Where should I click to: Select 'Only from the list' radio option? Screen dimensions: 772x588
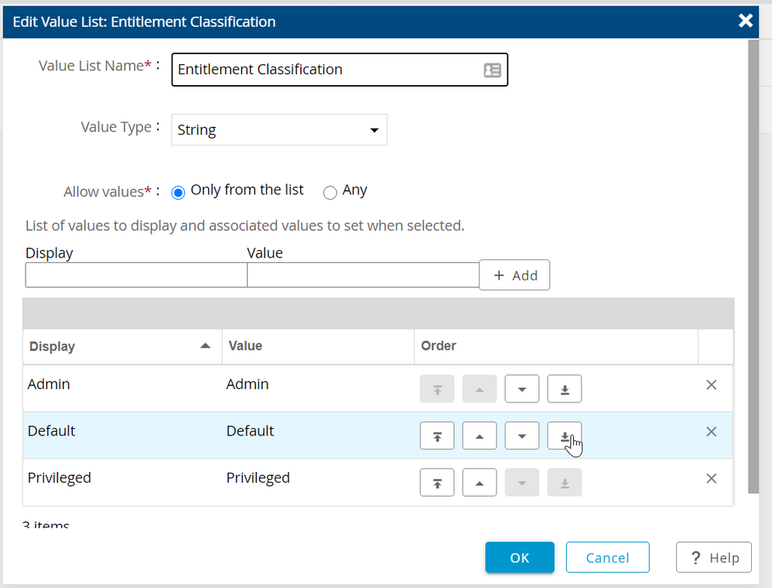click(179, 193)
